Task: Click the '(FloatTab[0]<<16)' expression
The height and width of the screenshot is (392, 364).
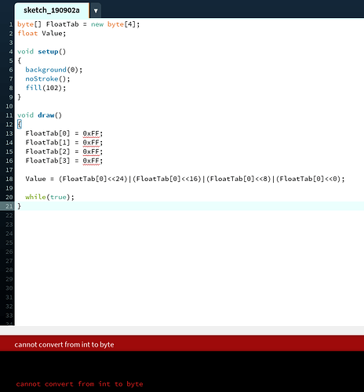Action: 167,179
